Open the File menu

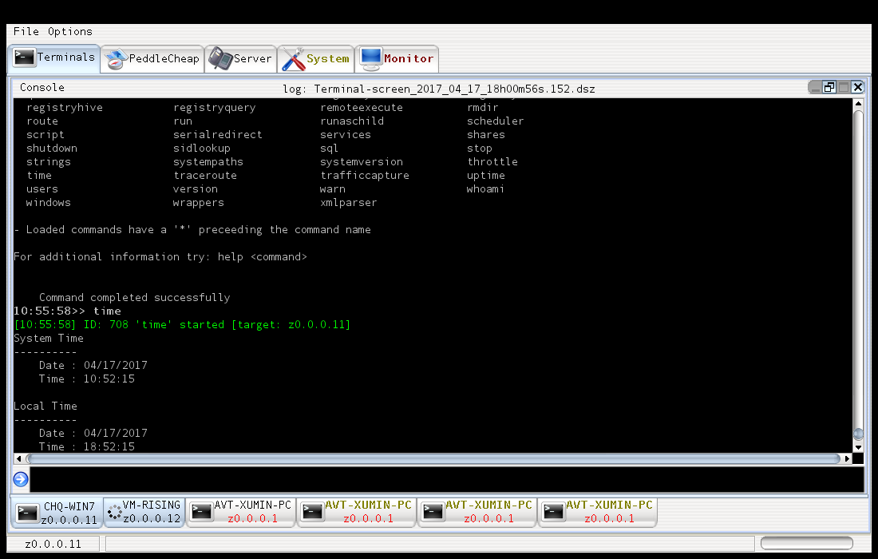point(26,31)
